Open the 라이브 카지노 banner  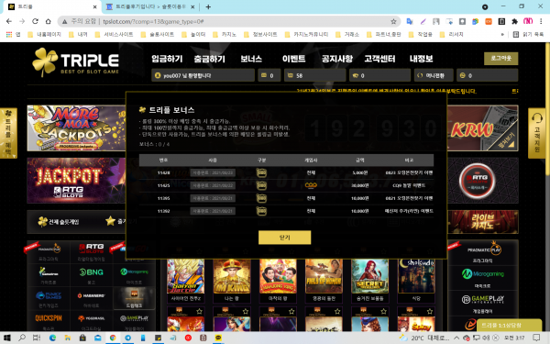[483, 222]
